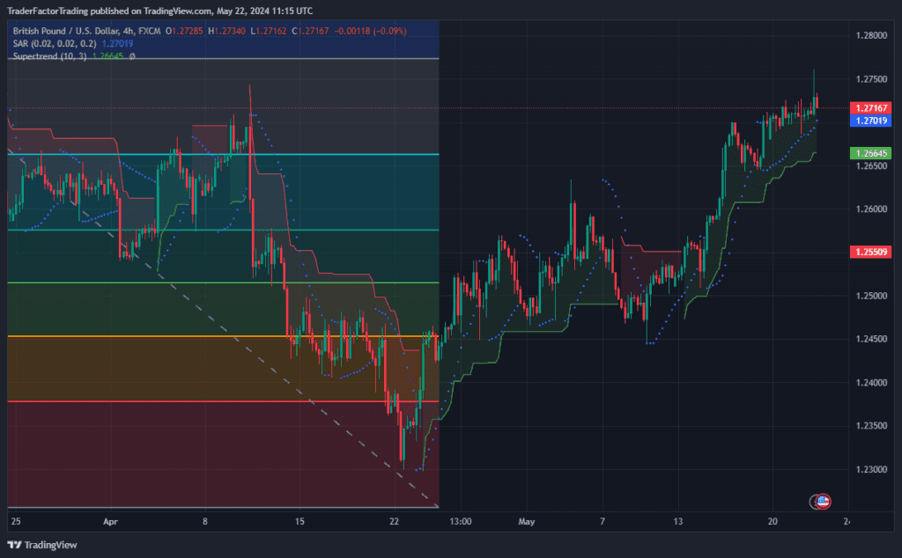The width and height of the screenshot is (902, 558).
Task: Click the close value C1.27167
Action: (310, 31)
